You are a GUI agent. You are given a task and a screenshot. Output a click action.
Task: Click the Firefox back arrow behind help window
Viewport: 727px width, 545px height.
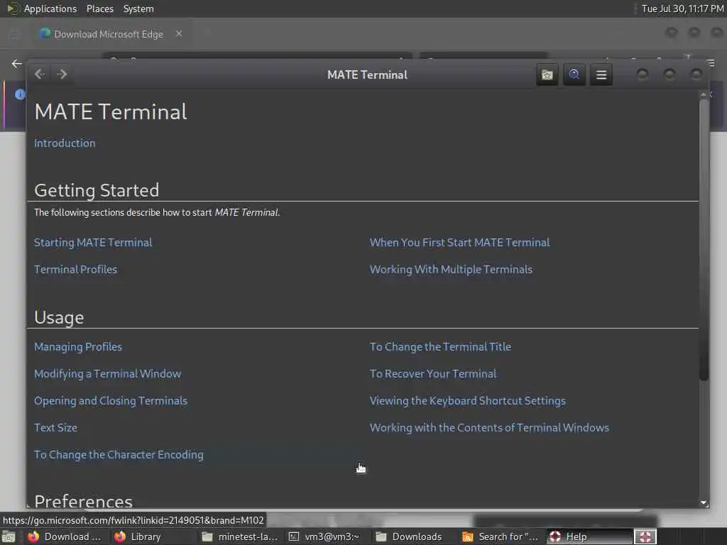[17, 63]
